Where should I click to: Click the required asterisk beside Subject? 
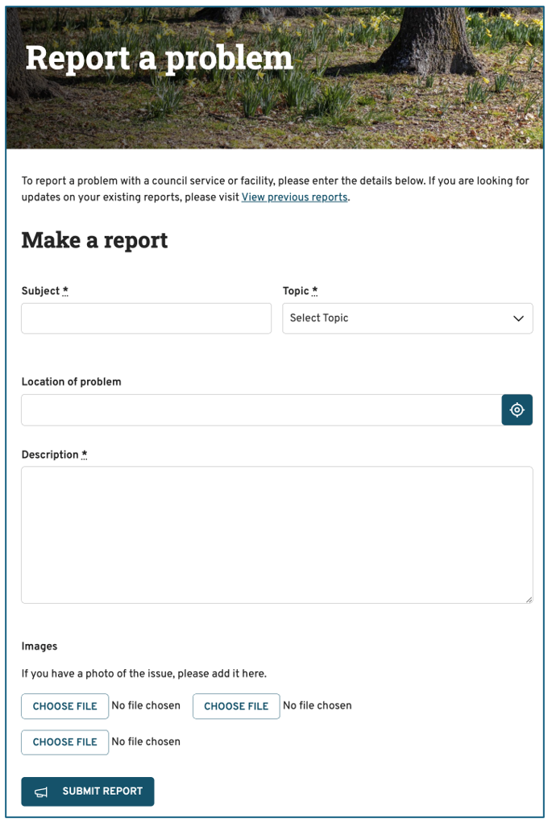[65, 291]
